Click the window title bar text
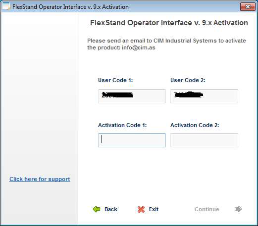The image size is (258, 226). tap(70, 7)
